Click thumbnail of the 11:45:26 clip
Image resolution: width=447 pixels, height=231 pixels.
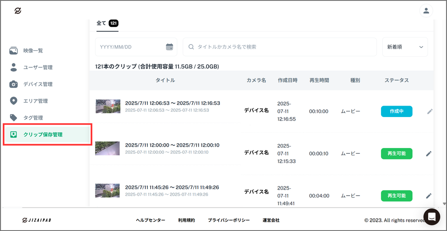107,190
